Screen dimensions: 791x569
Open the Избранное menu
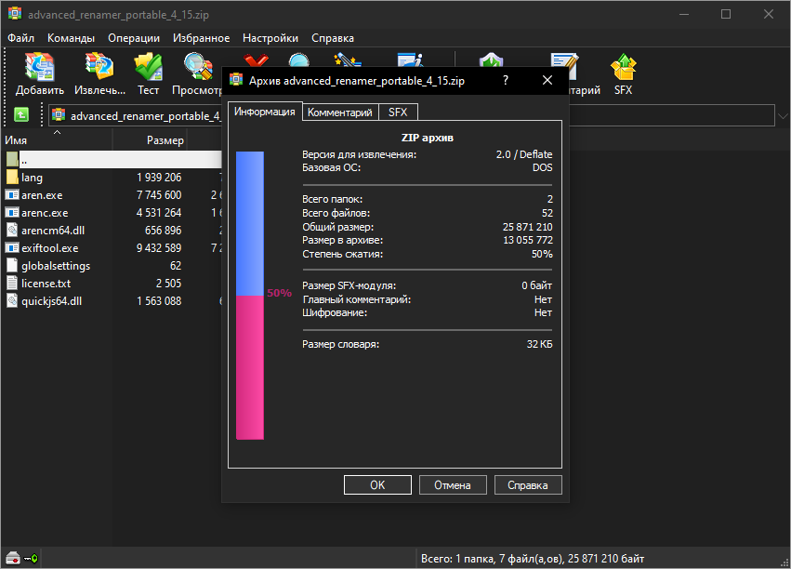[x=201, y=38]
